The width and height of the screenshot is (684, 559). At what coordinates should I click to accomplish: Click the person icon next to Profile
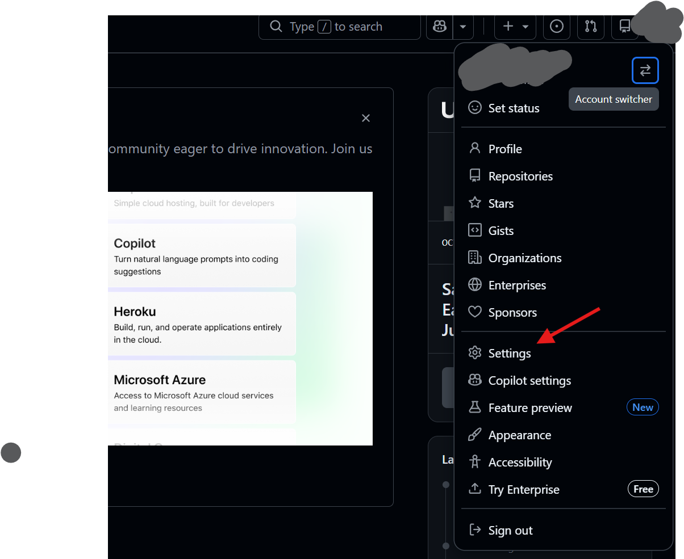475,148
